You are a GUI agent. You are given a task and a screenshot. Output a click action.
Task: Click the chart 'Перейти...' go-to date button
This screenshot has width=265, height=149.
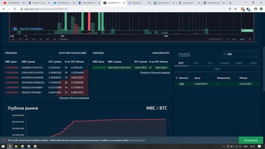click(65, 39)
